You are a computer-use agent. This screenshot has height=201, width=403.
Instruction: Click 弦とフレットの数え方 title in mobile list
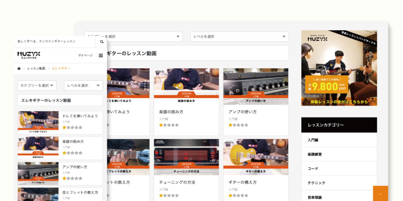point(80,192)
